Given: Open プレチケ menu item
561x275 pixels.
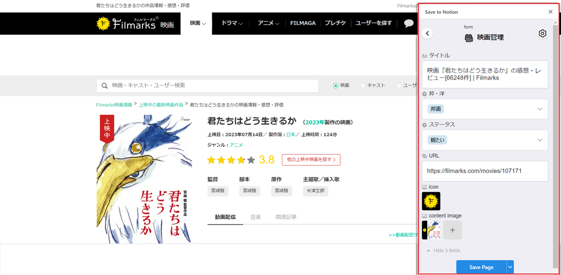Looking at the screenshot, I should pyautogui.click(x=335, y=23).
